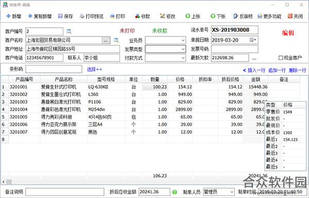Click the 修改 (Modify) toolbar button
The height and width of the screenshot is (198, 309).
167,16
